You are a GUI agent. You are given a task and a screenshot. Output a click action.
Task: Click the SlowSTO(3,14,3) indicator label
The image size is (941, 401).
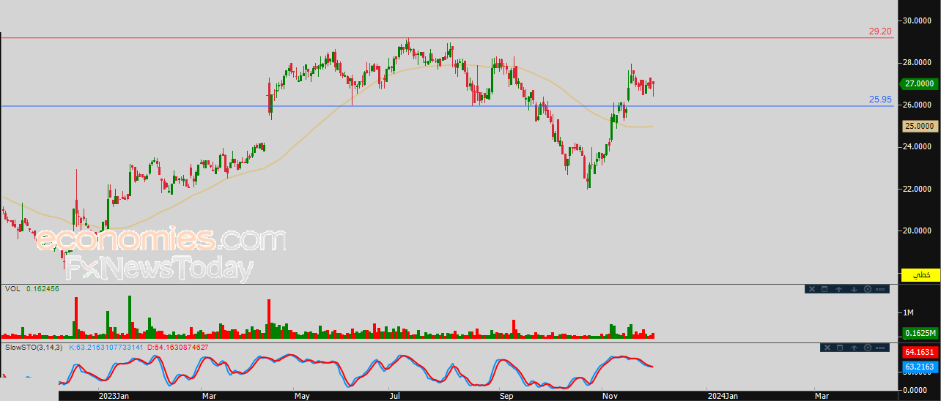pyautogui.click(x=34, y=347)
